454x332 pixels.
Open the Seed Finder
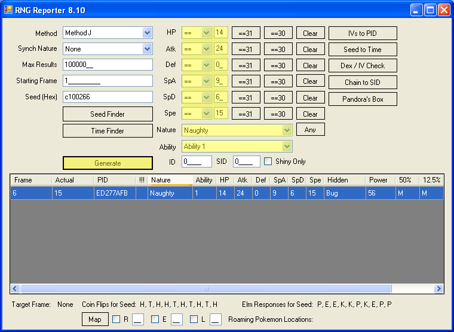click(x=108, y=114)
